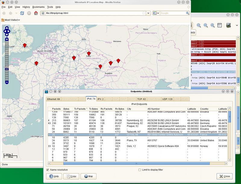The image size is (241, 184).
Task: Close the Endpoints dialog with the Close button
Action: point(224,176)
